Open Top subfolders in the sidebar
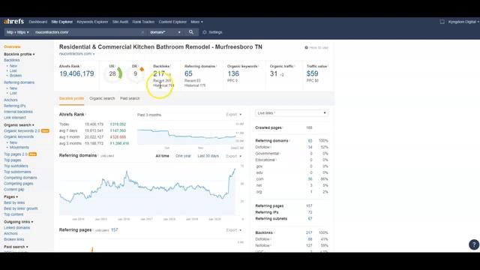This screenshot has width=480, height=270. click(x=16, y=166)
